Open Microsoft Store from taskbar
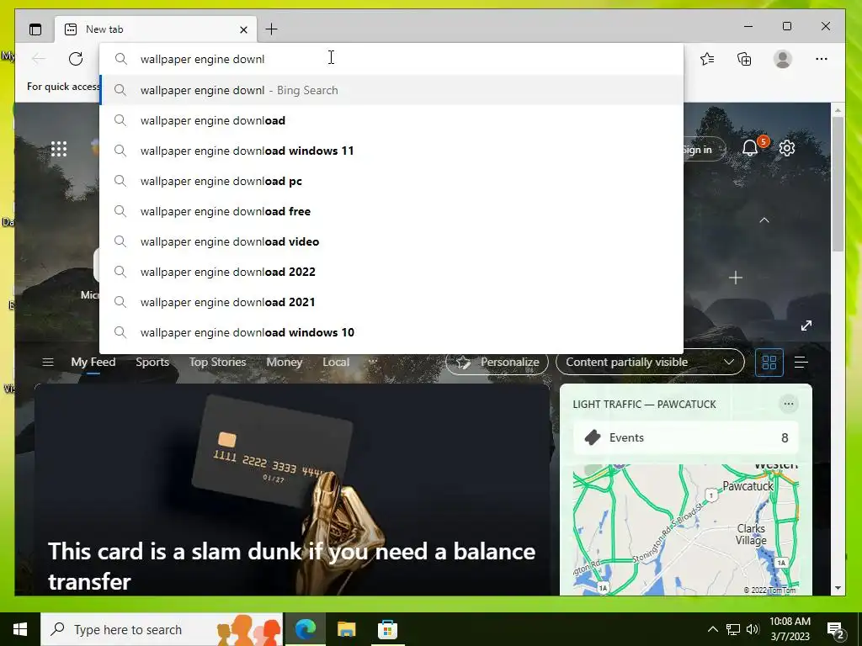862x646 pixels. click(x=387, y=629)
